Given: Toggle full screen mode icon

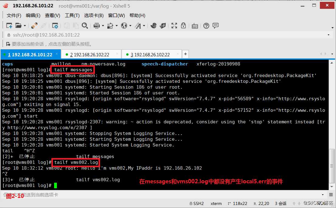Looking at the screenshot, I should [x=174, y=26].
